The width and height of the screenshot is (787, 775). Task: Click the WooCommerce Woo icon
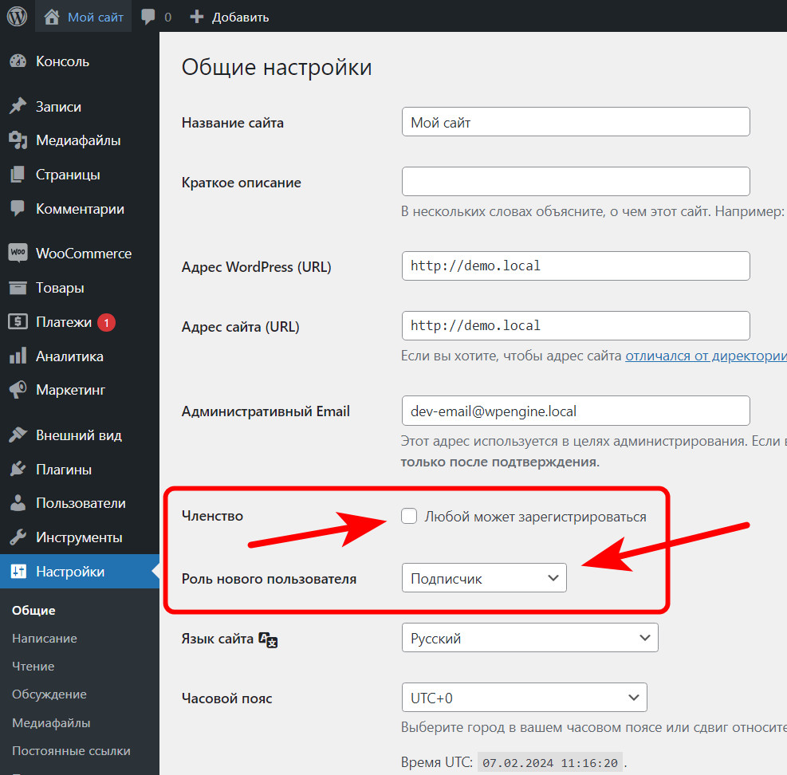click(x=18, y=253)
